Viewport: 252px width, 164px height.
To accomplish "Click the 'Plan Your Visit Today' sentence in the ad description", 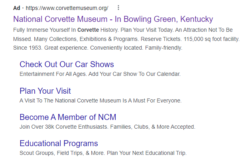I will click(147, 30).
